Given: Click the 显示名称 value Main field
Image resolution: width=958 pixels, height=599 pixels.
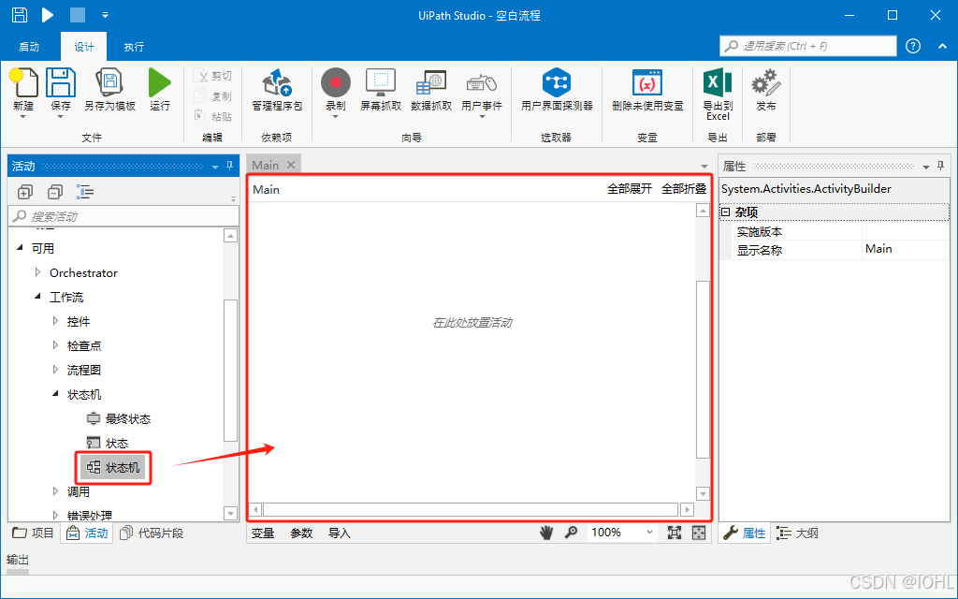Looking at the screenshot, I should click(x=906, y=249).
